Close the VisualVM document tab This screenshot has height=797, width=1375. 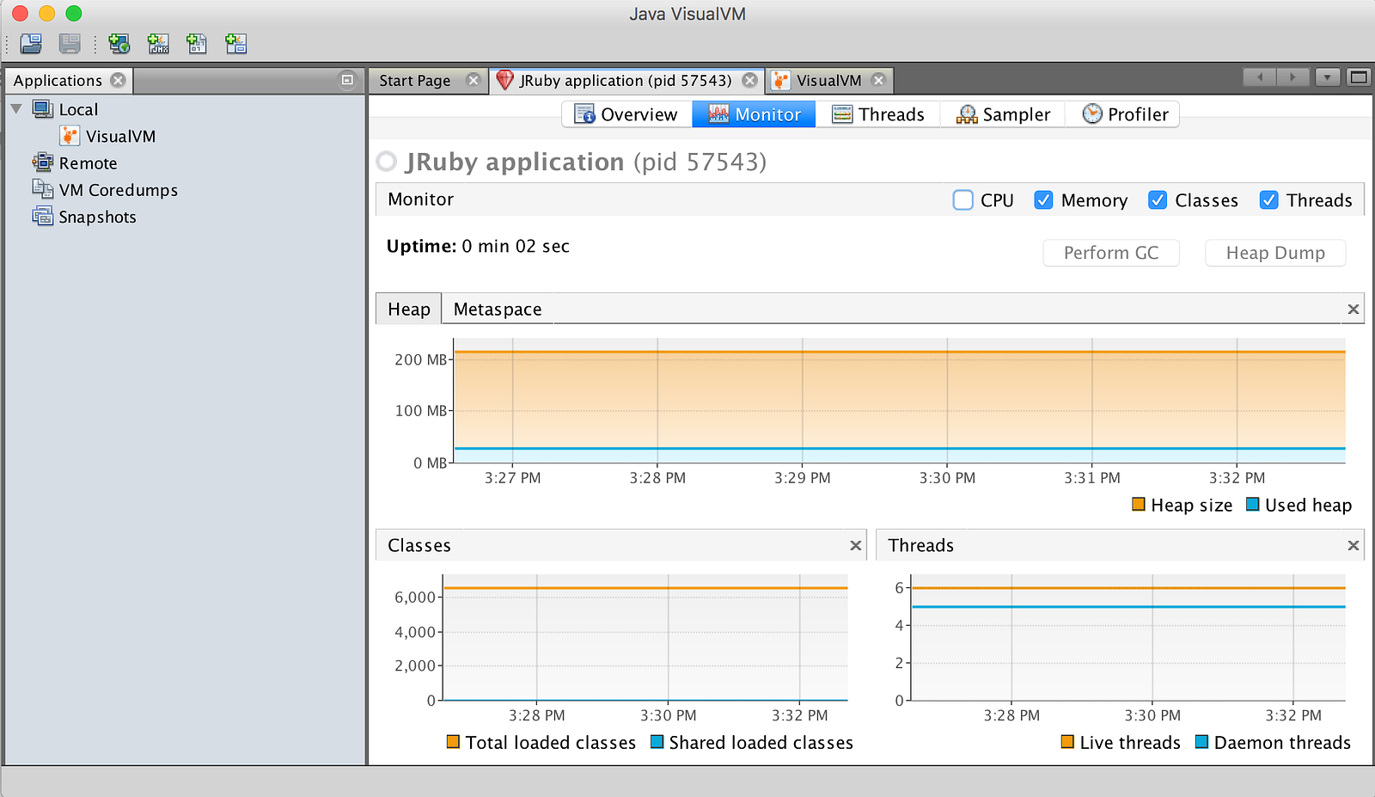[878, 80]
